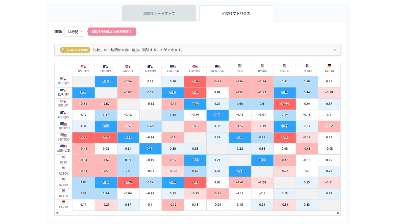Image resolution: width=398 pixels, height=224 pixels.
Task: Click the AUD/USD column header flag icon
Action: tap(218, 66)
